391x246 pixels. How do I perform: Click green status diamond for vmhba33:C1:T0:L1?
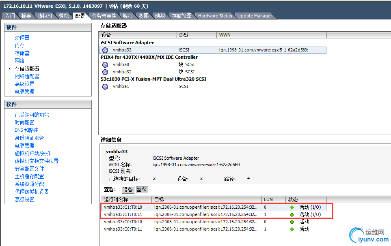tap(292, 215)
